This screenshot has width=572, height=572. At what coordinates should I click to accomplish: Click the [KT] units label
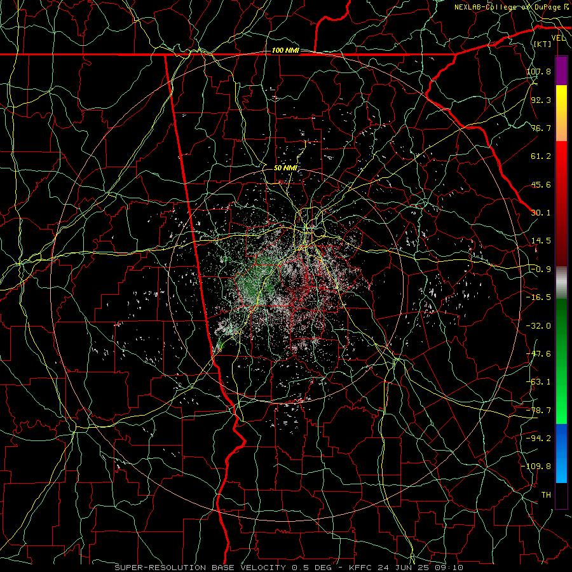542,44
